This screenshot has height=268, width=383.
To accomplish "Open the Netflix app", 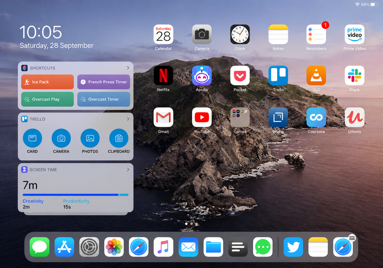I will [163, 75].
